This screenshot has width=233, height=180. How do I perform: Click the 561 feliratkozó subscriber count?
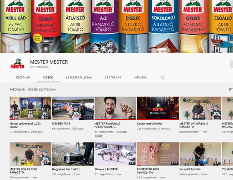[x=39, y=67]
